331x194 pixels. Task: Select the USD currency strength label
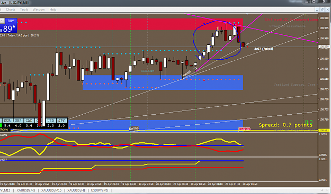click(x=51, y=121)
